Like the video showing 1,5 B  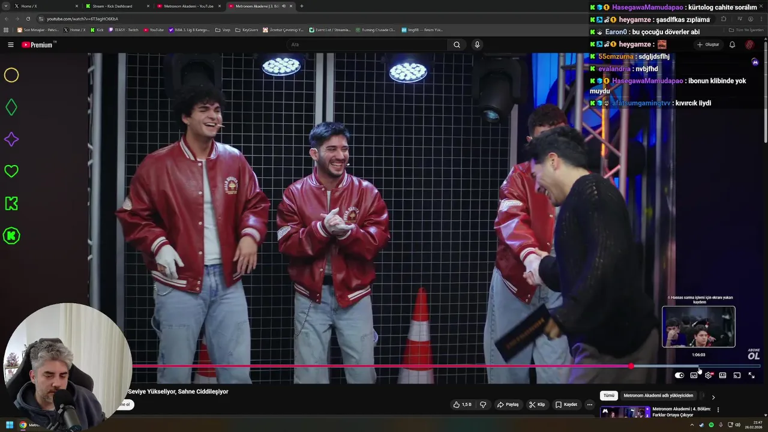click(x=462, y=404)
